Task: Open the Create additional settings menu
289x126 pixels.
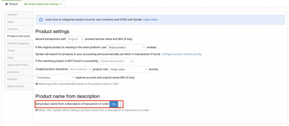Action: tap(43, 4)
